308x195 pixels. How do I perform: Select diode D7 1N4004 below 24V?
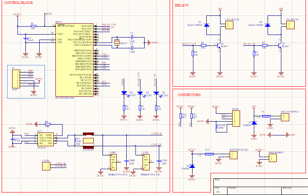254,123
